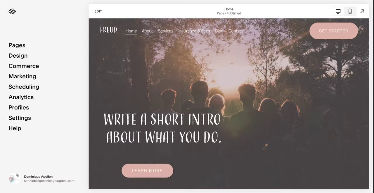Open Scheduling in sidebar

click(x=24, y=87)
